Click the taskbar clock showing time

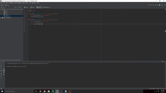[x=163, y=91]
